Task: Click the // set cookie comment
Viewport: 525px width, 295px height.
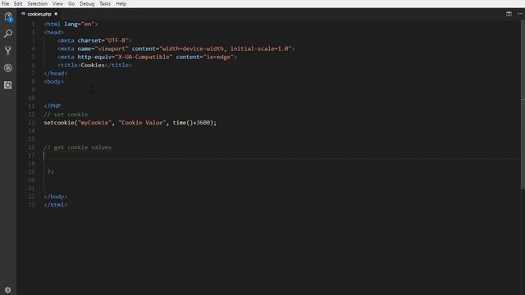Action: click(x=66, y=115)
